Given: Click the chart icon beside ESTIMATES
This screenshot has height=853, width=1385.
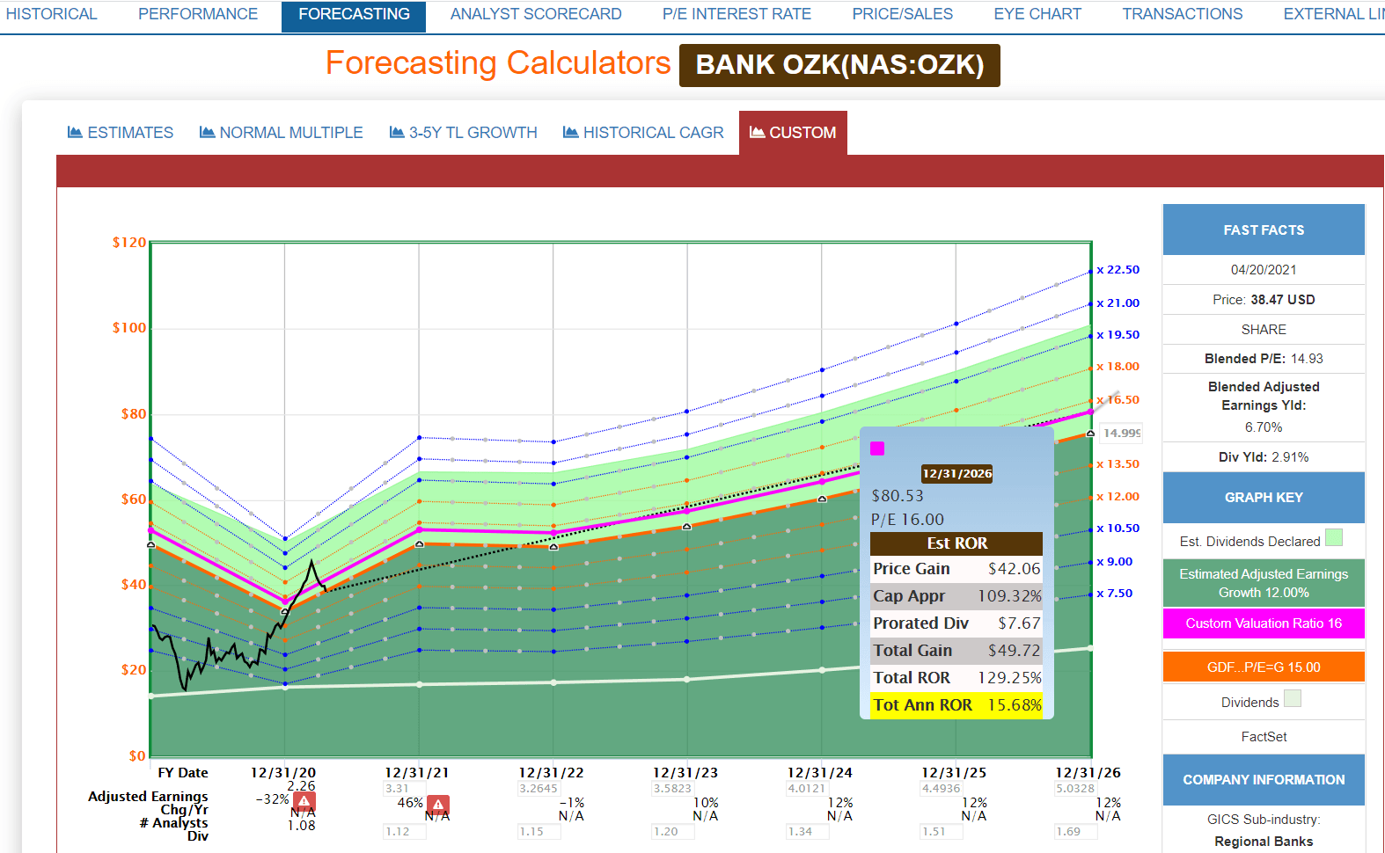Looking at the screenshot, I should pyautogui.click(x=75, y=132).
